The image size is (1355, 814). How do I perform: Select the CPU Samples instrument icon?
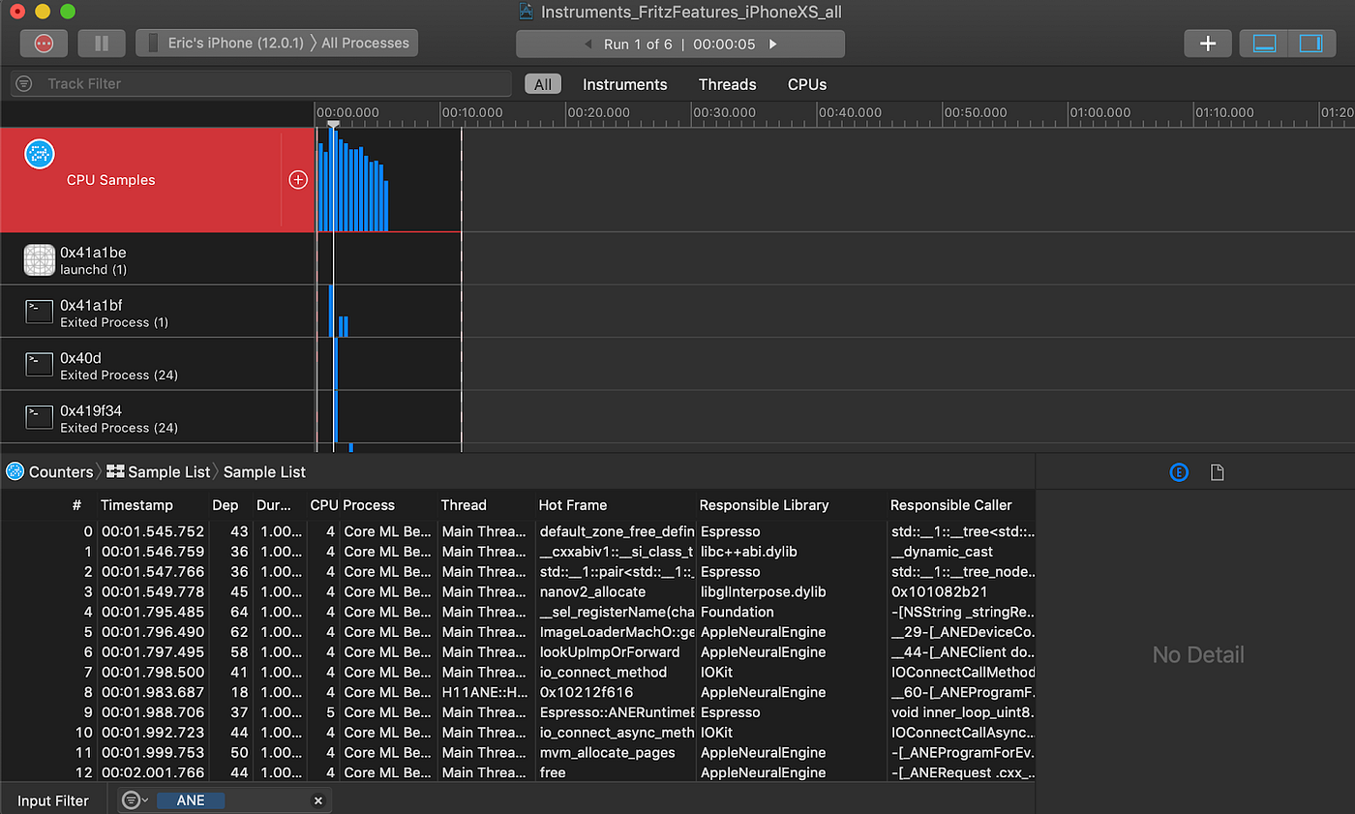pyautogui.click(x=39, y=153)
